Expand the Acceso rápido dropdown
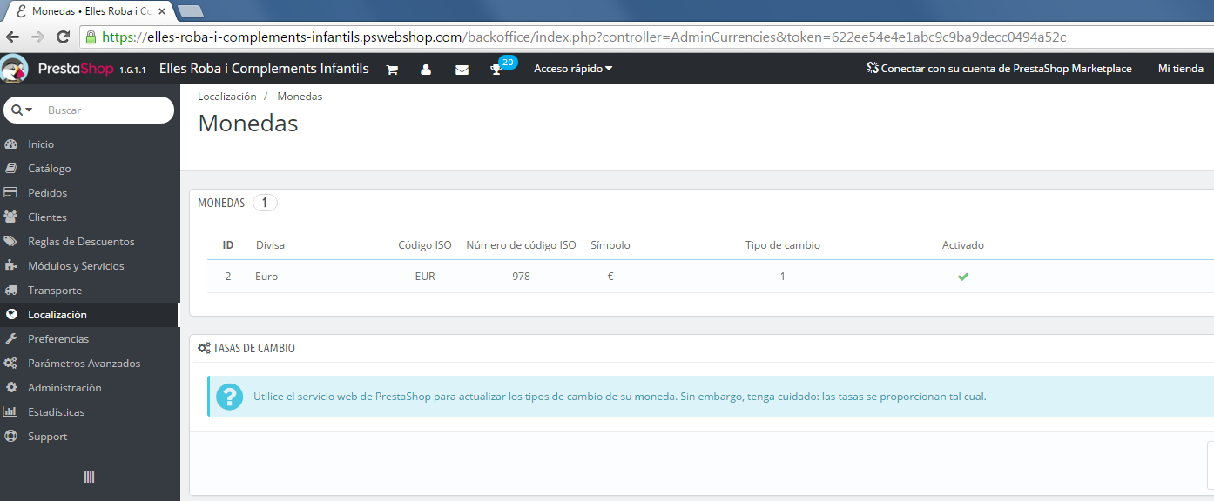Screen dimensions: 1214x501 [x=573, y=69]
